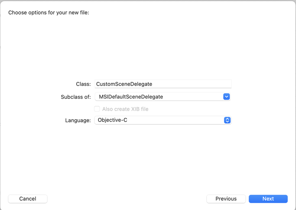
Task: Click the "Language:" label
Action: (78, 120)
